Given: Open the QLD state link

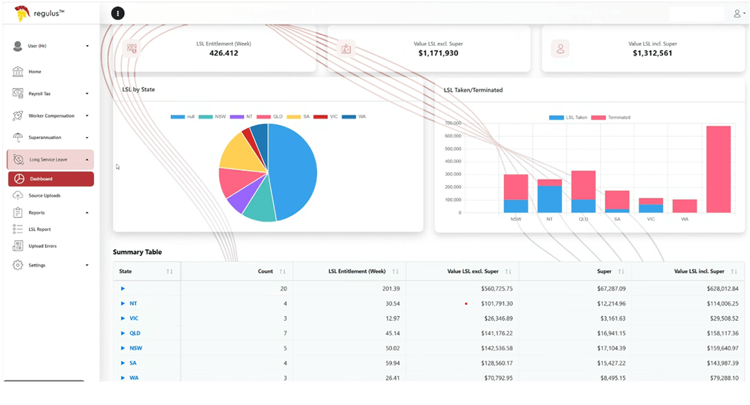Looking at the screenshot, I should pos(135,333).
